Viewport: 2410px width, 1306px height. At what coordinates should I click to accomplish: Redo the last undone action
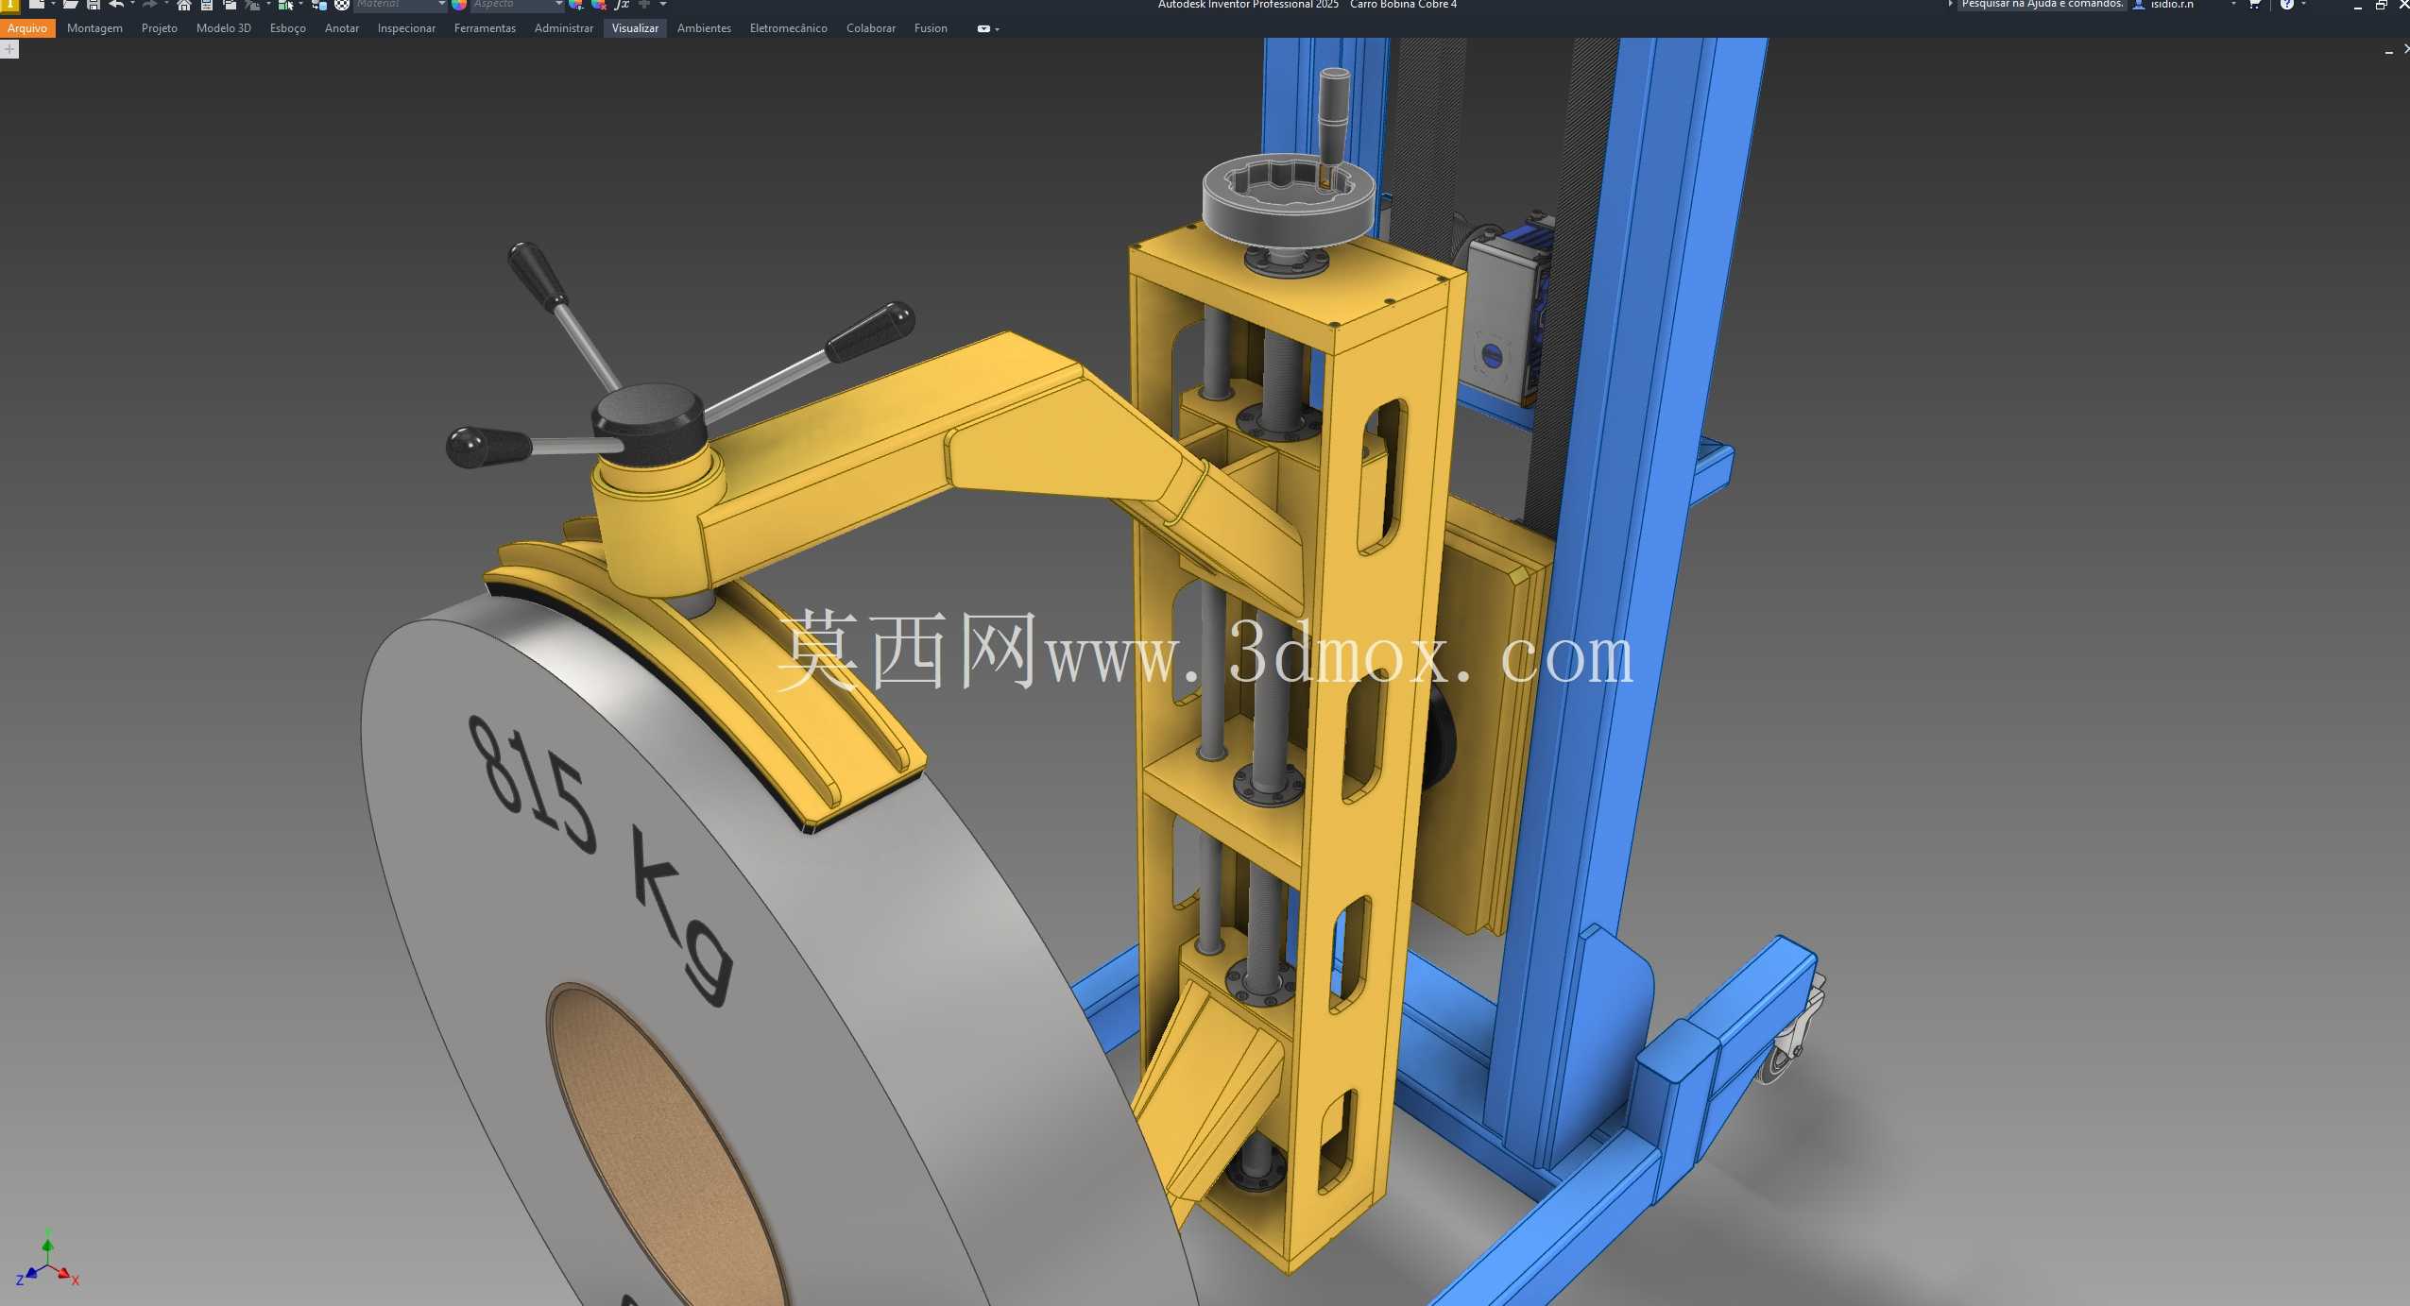(149, 5)
